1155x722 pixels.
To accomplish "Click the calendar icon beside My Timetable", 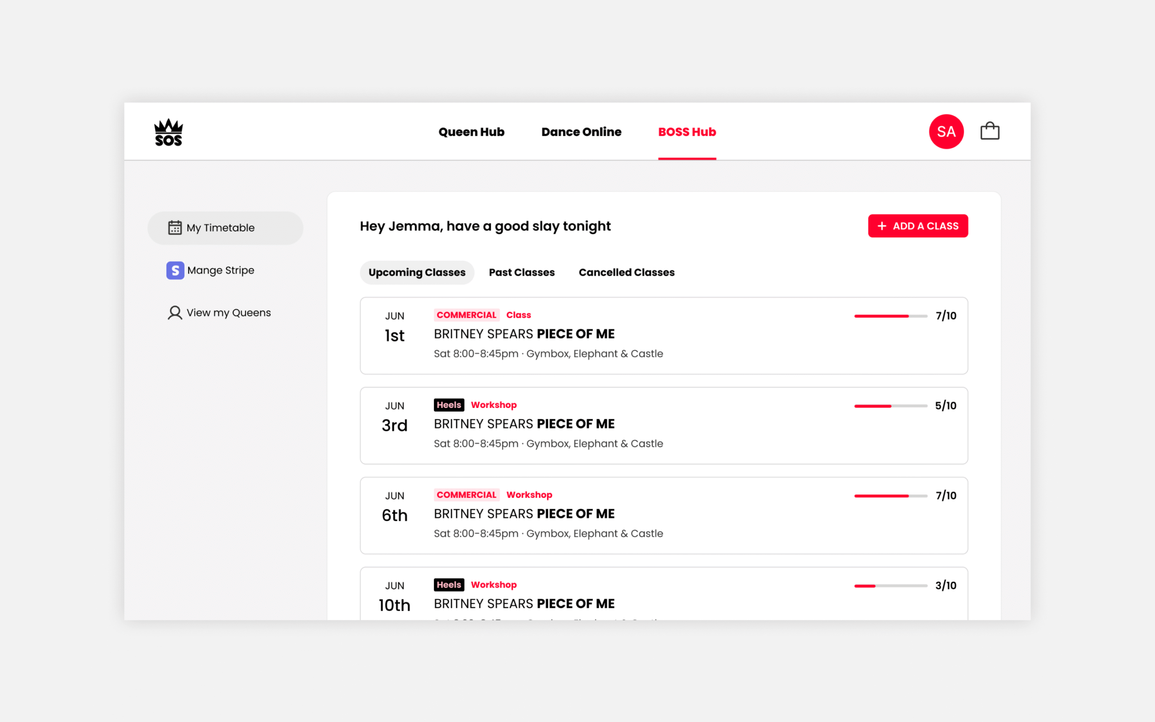I will tap(175, 228).
